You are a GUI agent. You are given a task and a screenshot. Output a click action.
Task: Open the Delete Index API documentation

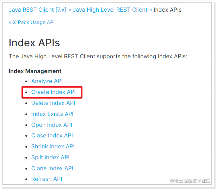click(x=53, y=103)
